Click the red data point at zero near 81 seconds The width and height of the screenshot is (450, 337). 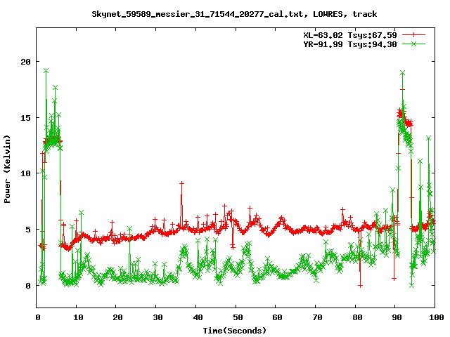[x=360, y=286]
